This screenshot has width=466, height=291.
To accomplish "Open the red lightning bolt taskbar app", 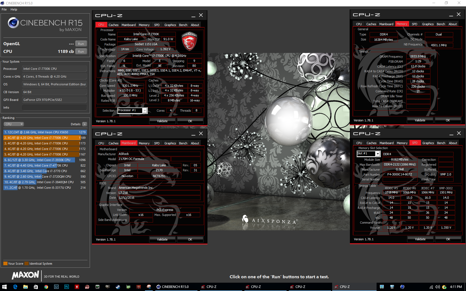I will point(77,287).
